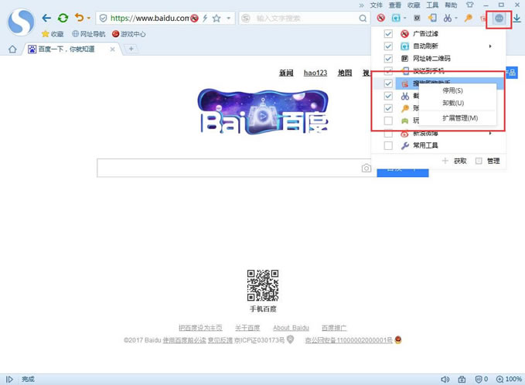Uncheck the 自动刷新 extension checkbox
Viewport: 525px width, 385px height.
pyautogui.click(x=388, y=46)
